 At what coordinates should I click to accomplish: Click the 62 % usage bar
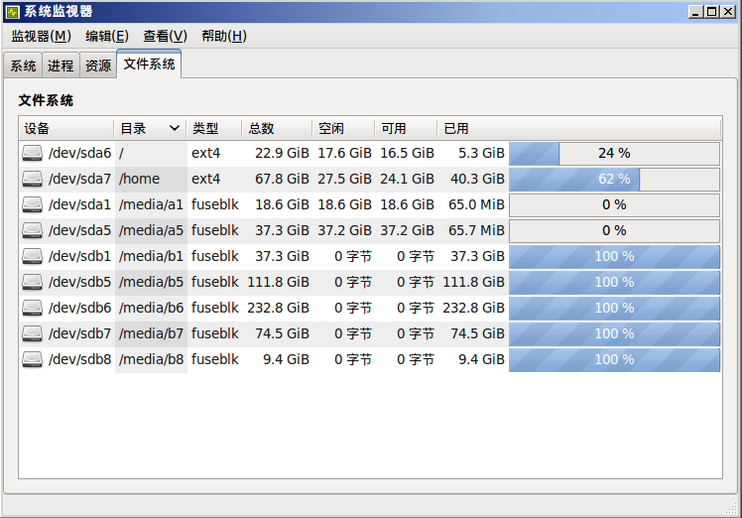[614, 179]
